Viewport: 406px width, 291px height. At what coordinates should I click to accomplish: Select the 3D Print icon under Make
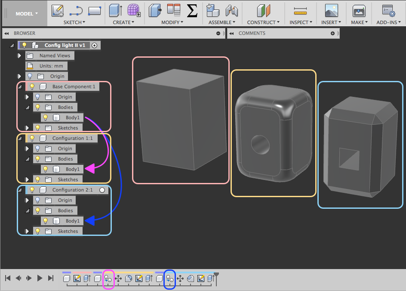359,9
